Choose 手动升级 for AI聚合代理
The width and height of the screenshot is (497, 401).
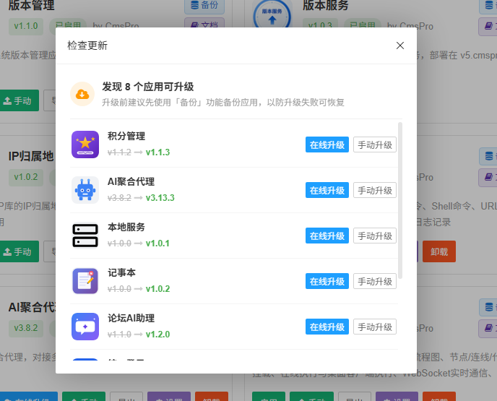[375, 190]
